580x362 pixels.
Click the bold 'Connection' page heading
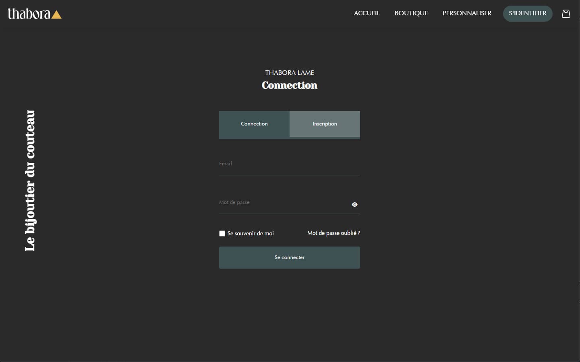[289, 85]
